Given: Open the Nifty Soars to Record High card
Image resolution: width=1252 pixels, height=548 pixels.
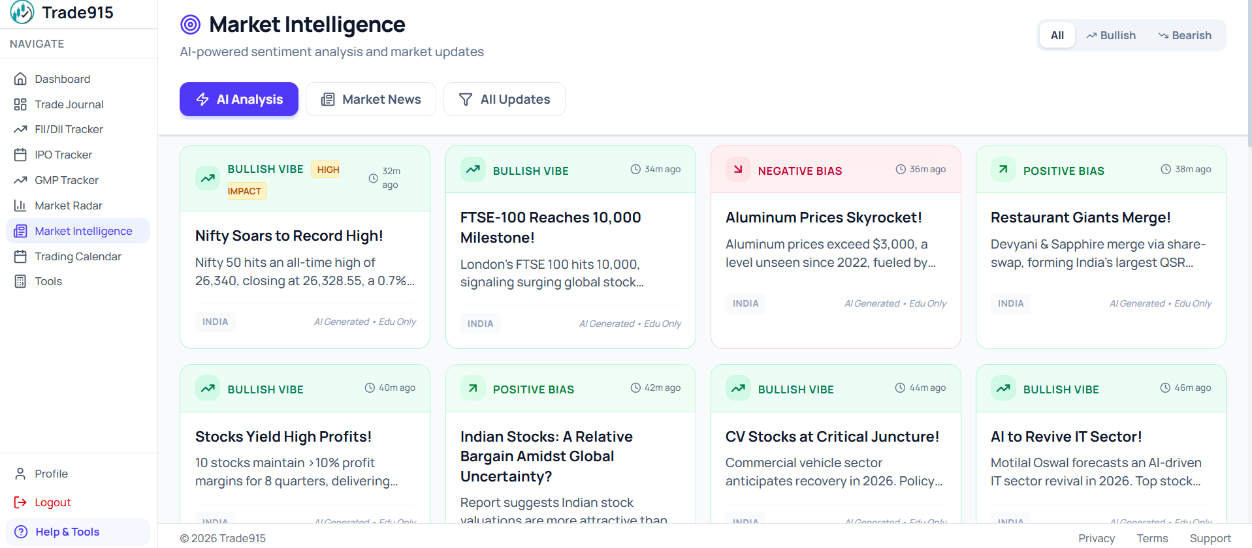Looking at the screenshot, I should tap(289, 236).
